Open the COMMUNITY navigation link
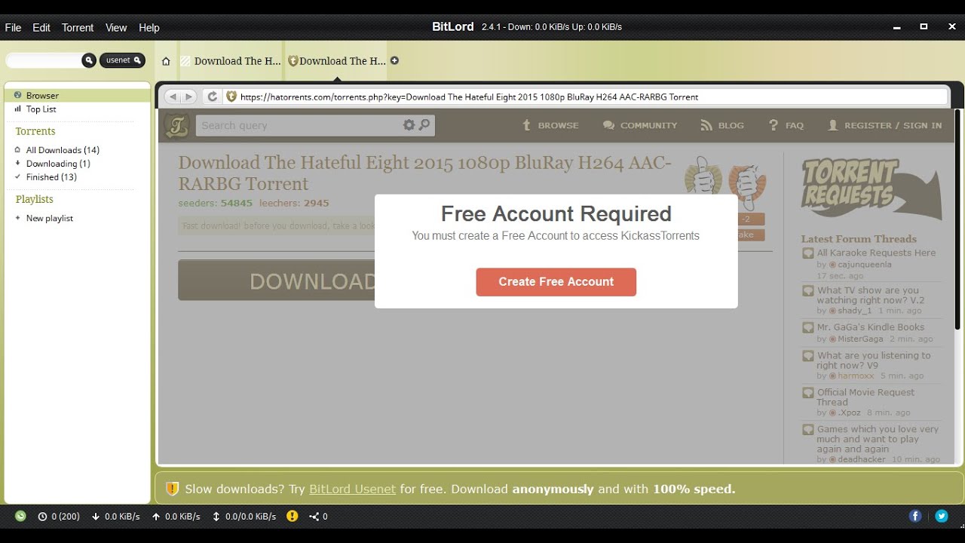 pos(640,125)
